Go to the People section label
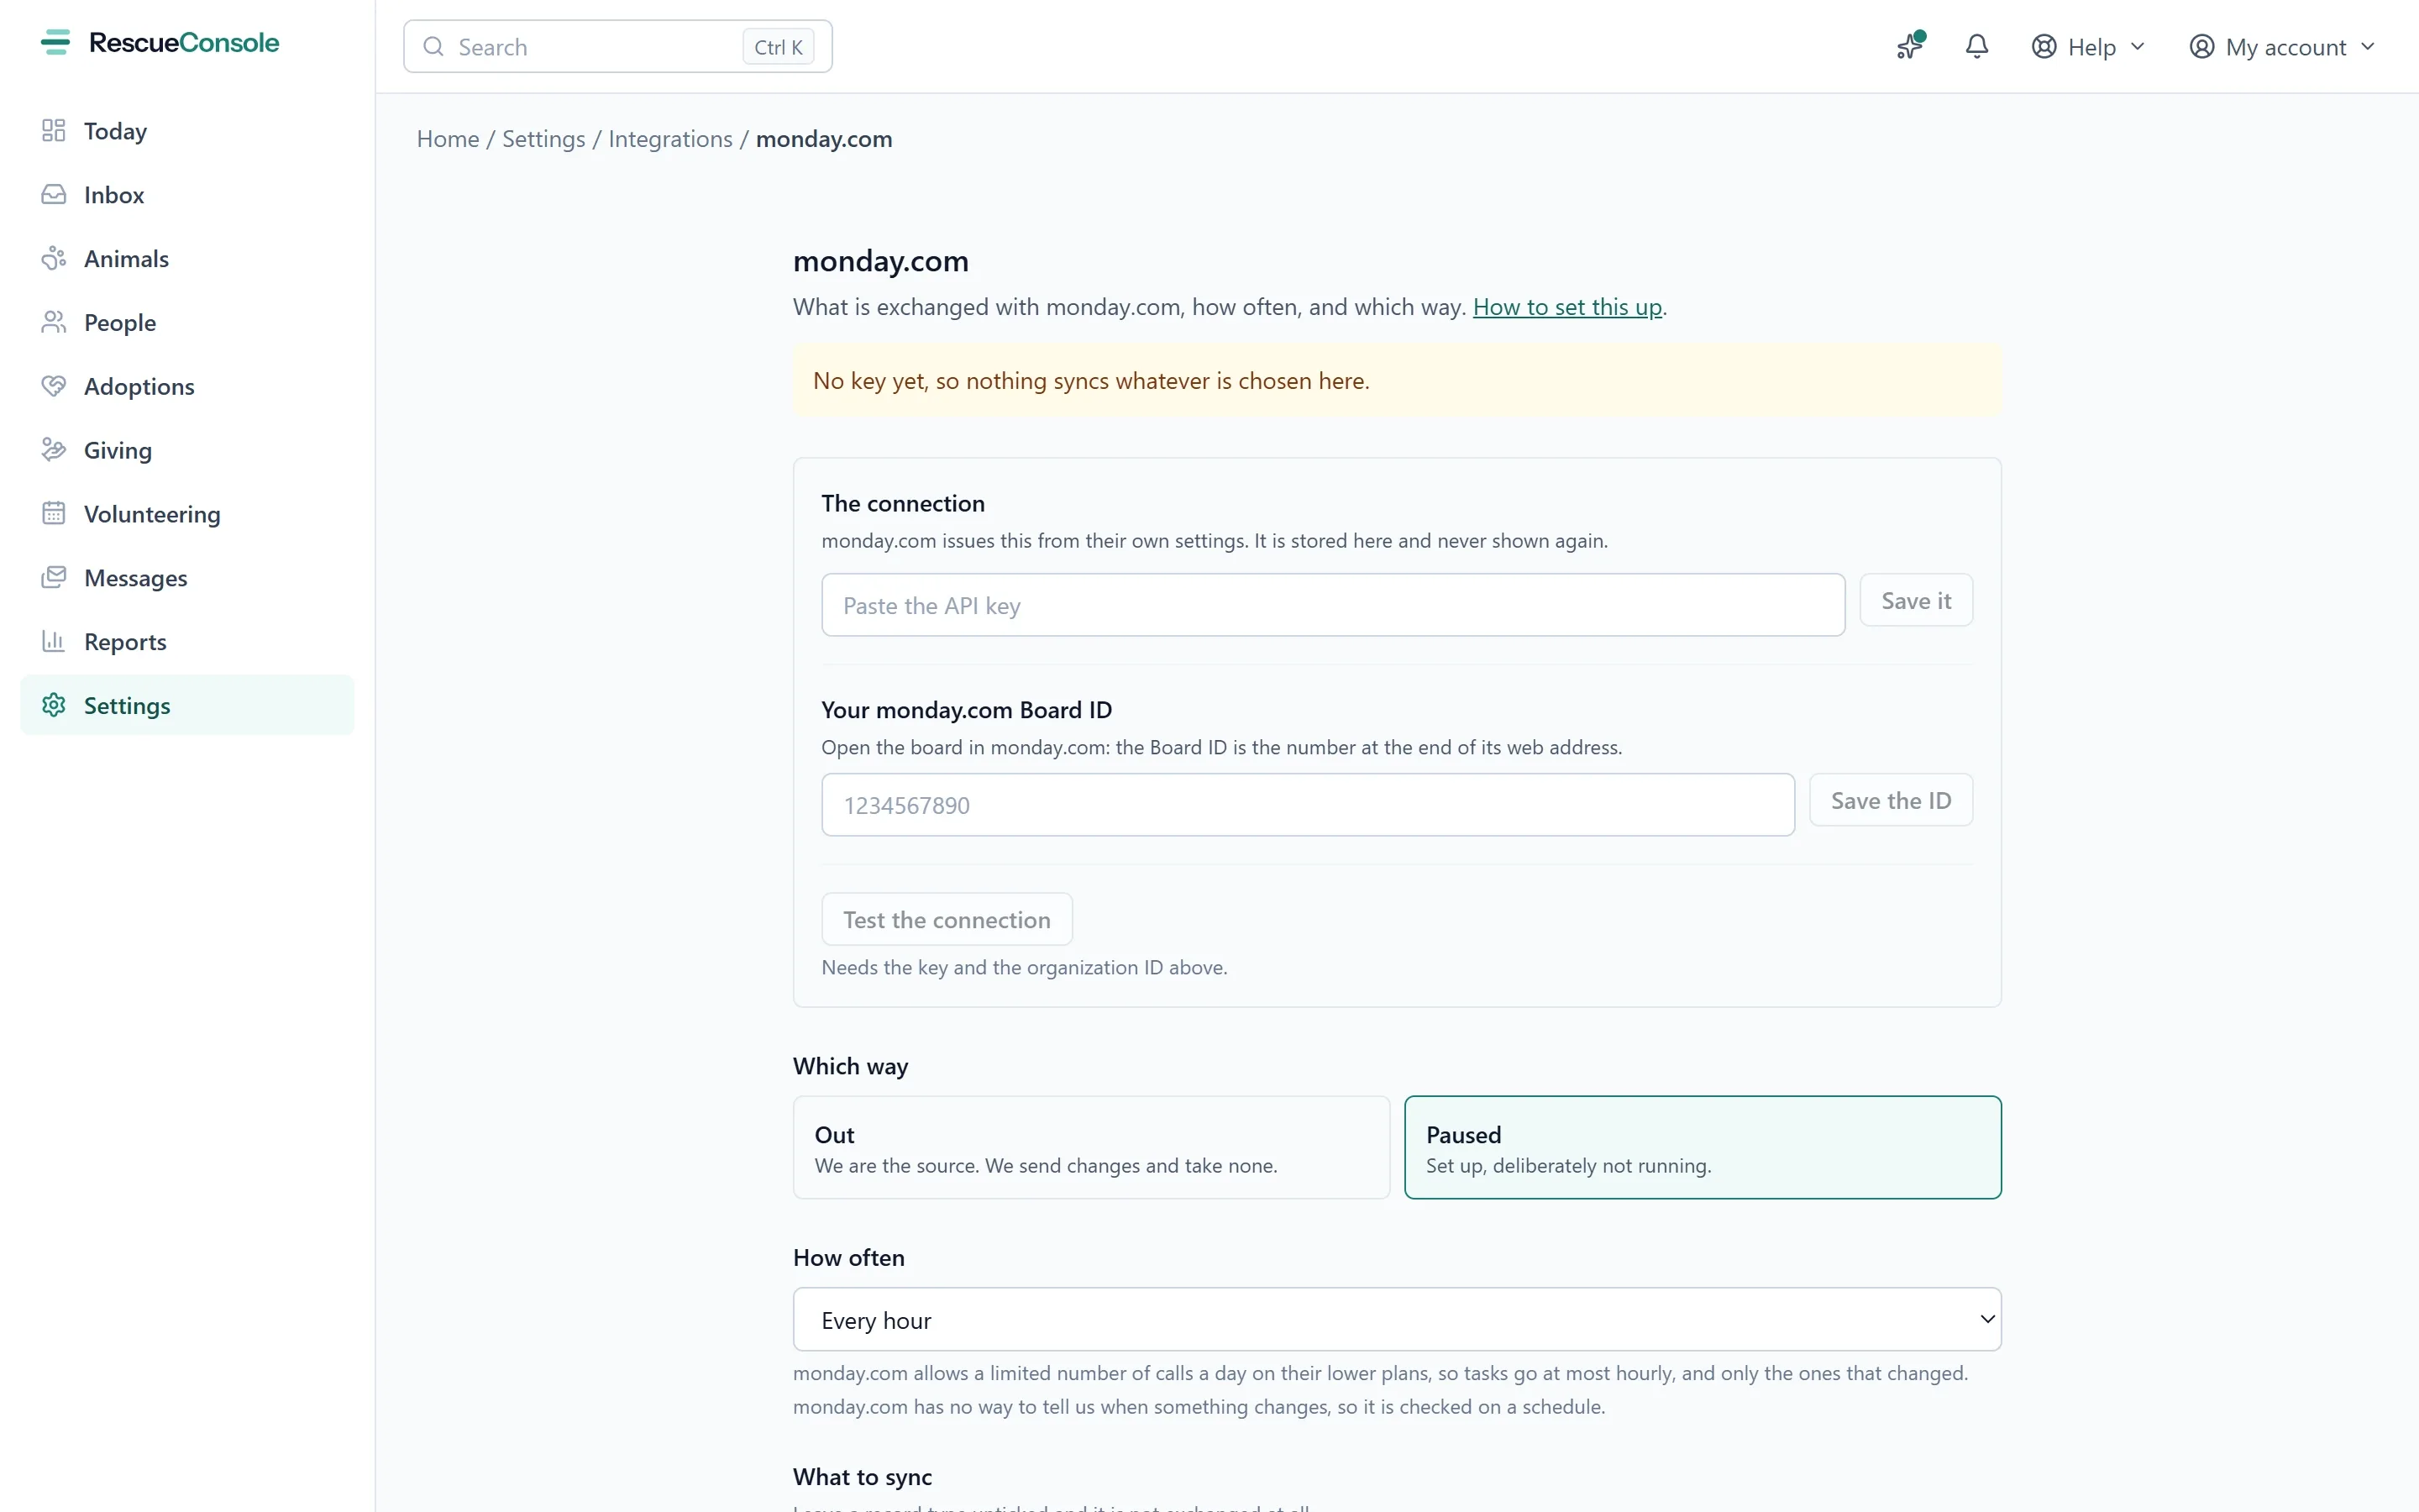 [120, 323]
